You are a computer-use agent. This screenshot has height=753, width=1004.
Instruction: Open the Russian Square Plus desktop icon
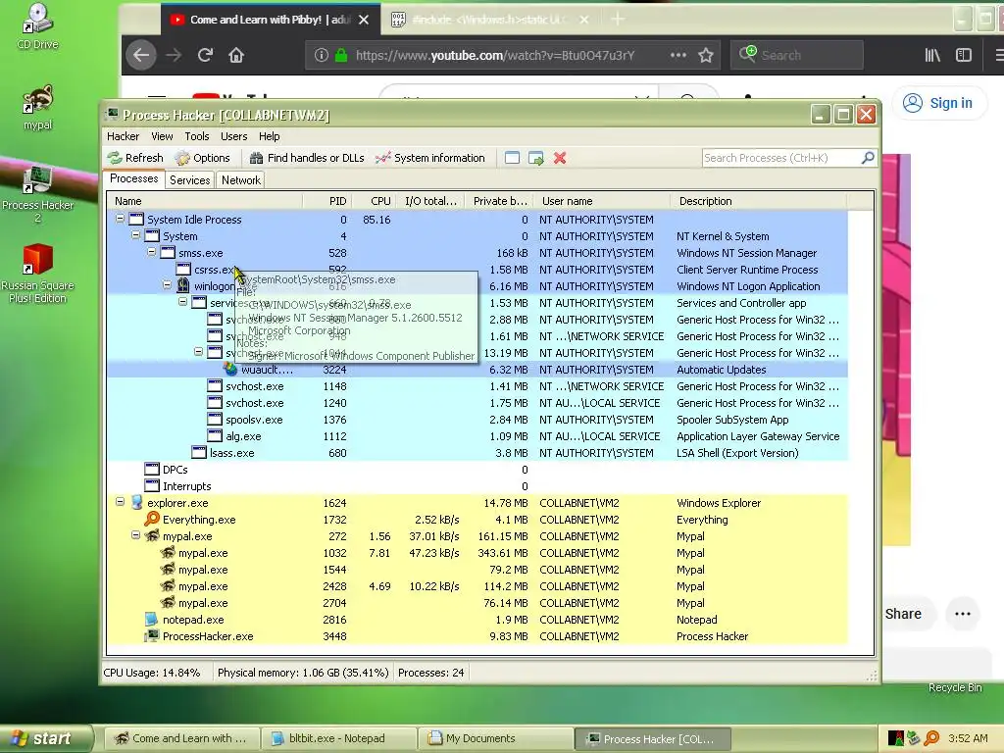pyautogui.click(x=38, y=274)
